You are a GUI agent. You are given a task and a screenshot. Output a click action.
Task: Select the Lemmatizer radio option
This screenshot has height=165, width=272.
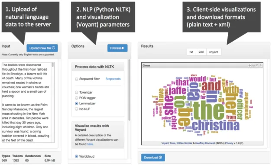[77, 104]
